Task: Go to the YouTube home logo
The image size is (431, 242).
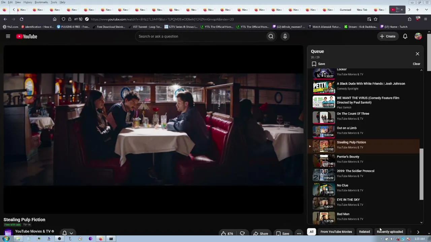Action: tap(27, 36)
